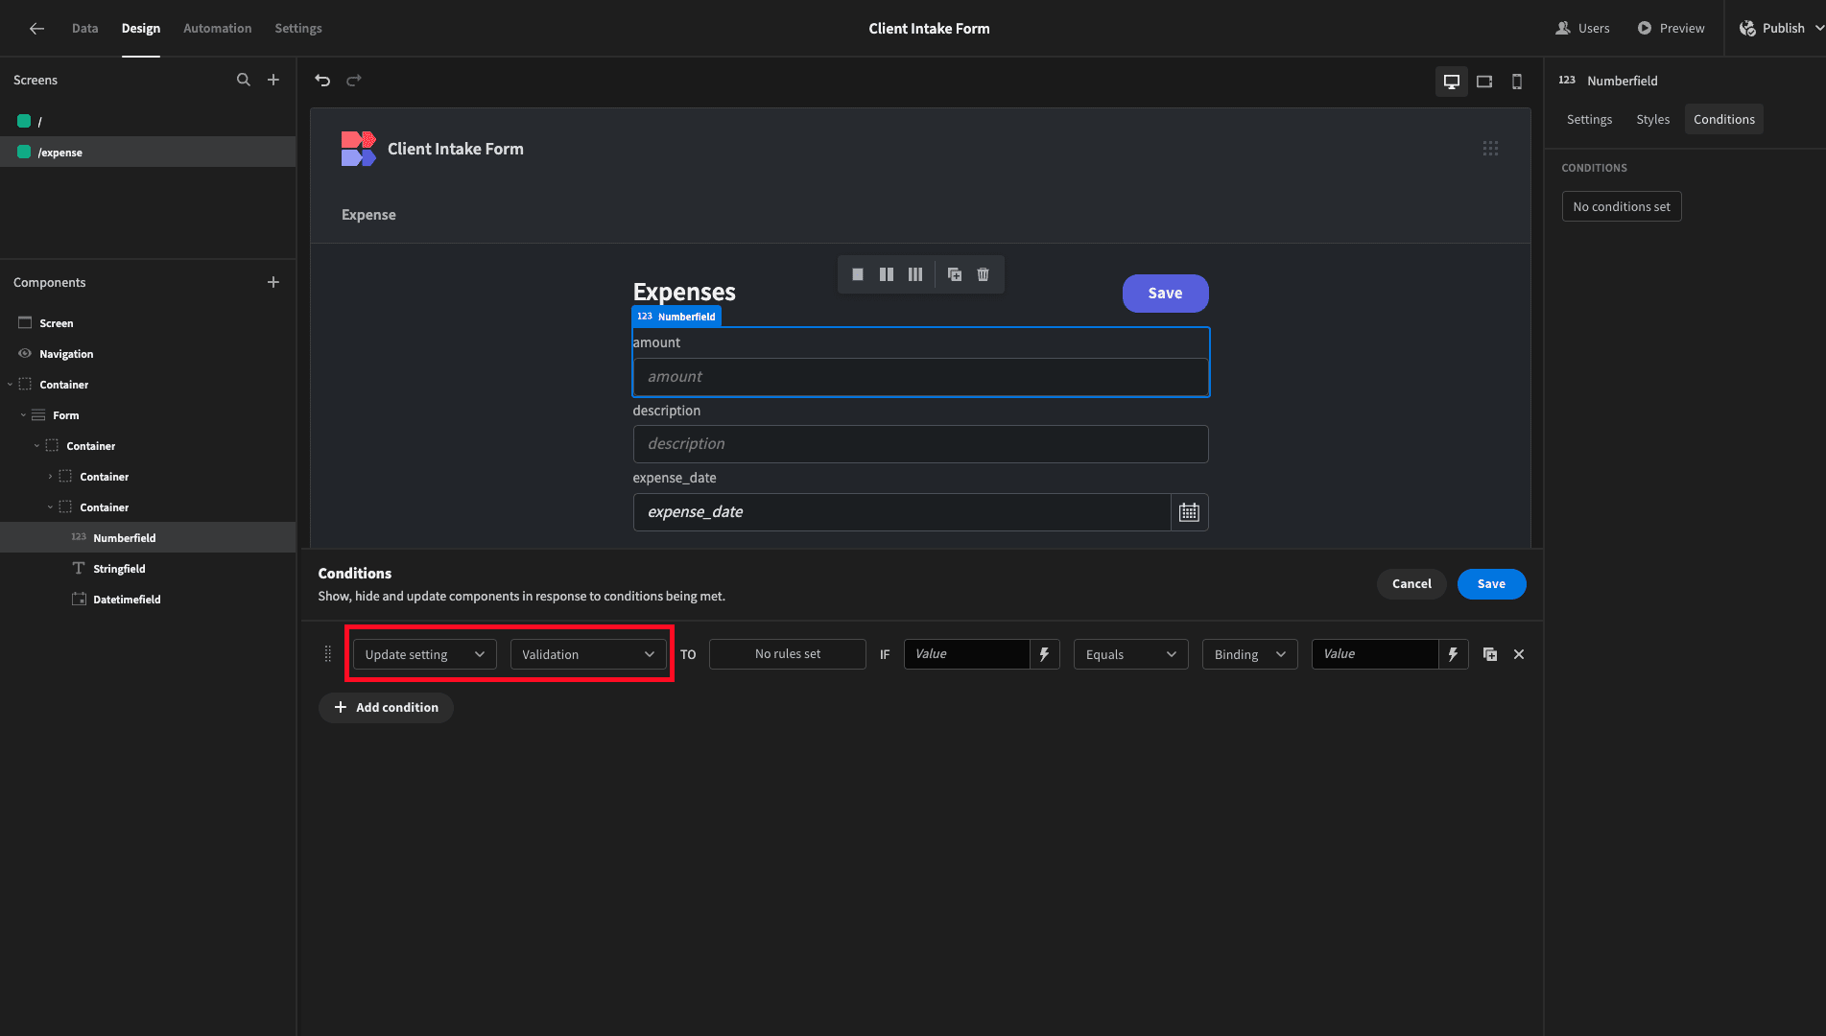Expand the Publish dropdown menu

(x=1819, y=29)
